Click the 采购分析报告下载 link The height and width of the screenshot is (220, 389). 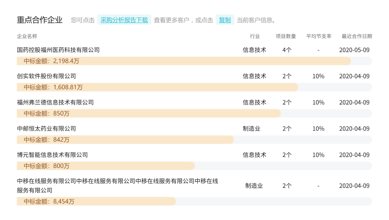tap(124, 20)
